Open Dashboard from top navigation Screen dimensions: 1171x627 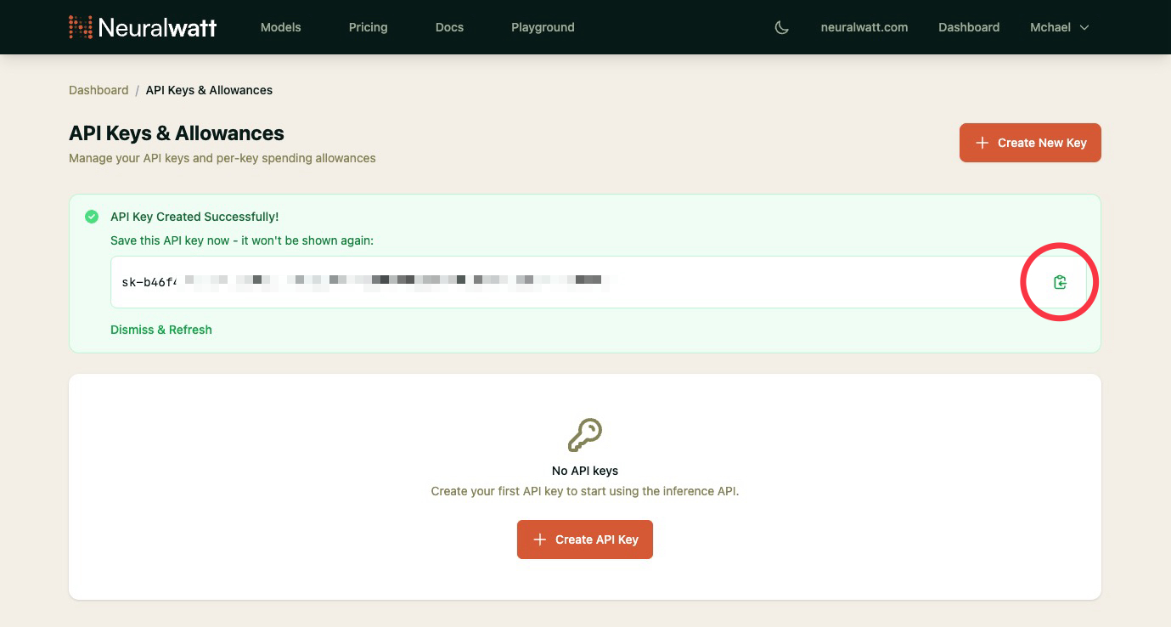(969, 27)
